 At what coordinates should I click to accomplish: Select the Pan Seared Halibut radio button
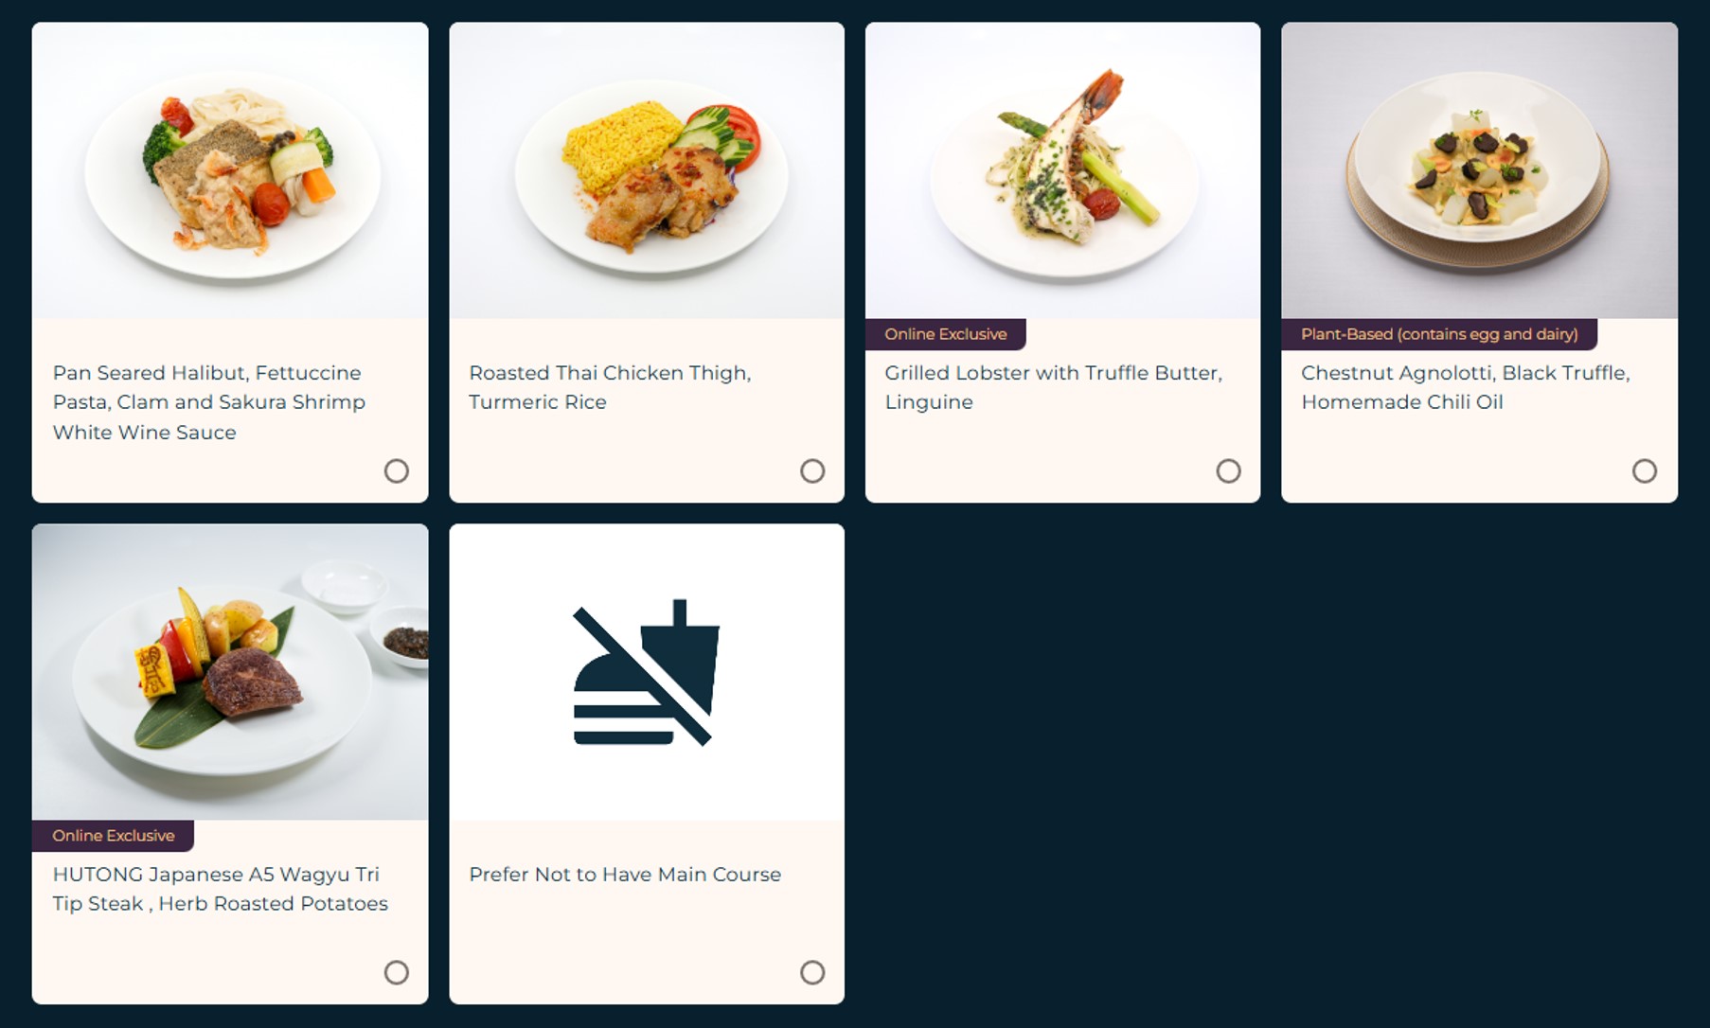coord(396,470)
